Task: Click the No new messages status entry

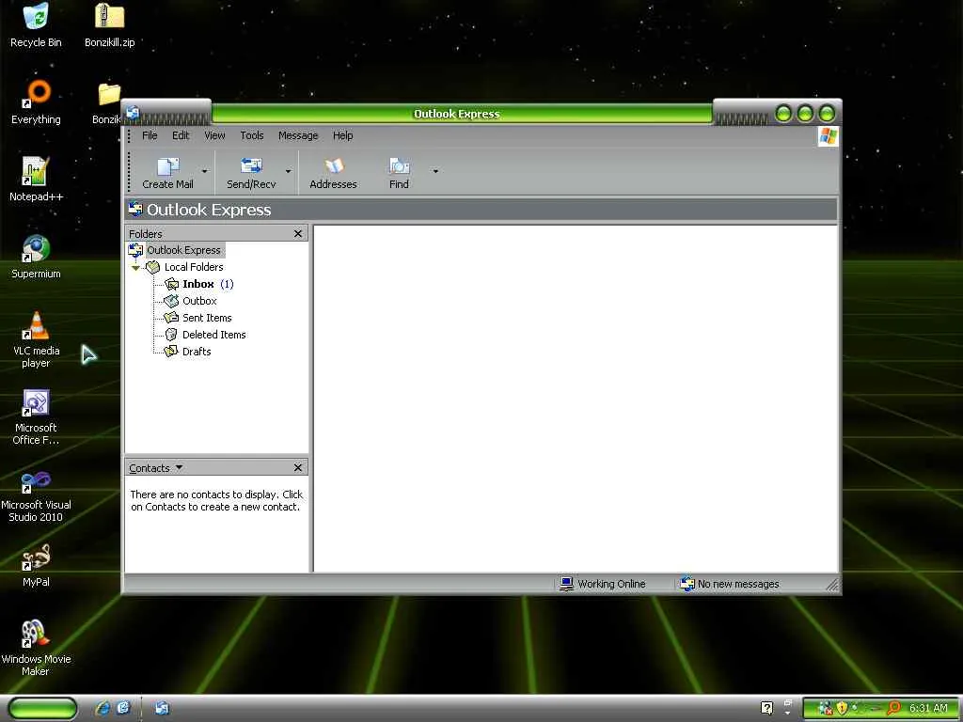Action: coord(730,584)
